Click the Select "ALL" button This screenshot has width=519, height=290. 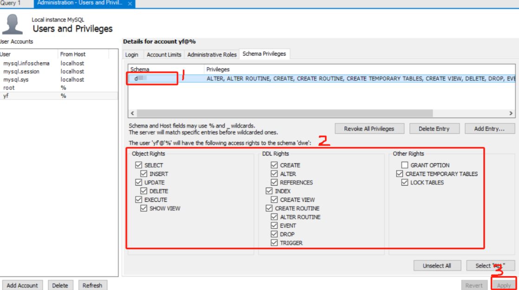[x=490, y=265]
